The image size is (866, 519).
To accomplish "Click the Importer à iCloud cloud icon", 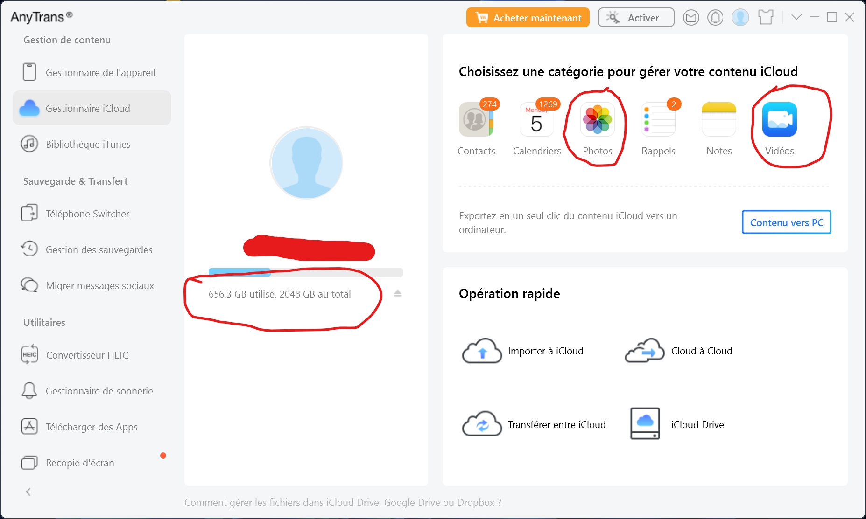I will click(x=482, y=351).
